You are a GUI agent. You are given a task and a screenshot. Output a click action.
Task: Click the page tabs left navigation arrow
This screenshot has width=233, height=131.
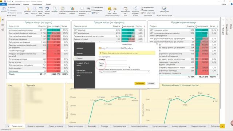(7, 126)
